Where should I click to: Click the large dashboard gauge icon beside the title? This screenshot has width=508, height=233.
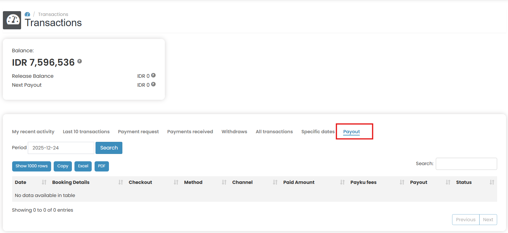click(12, 20)
